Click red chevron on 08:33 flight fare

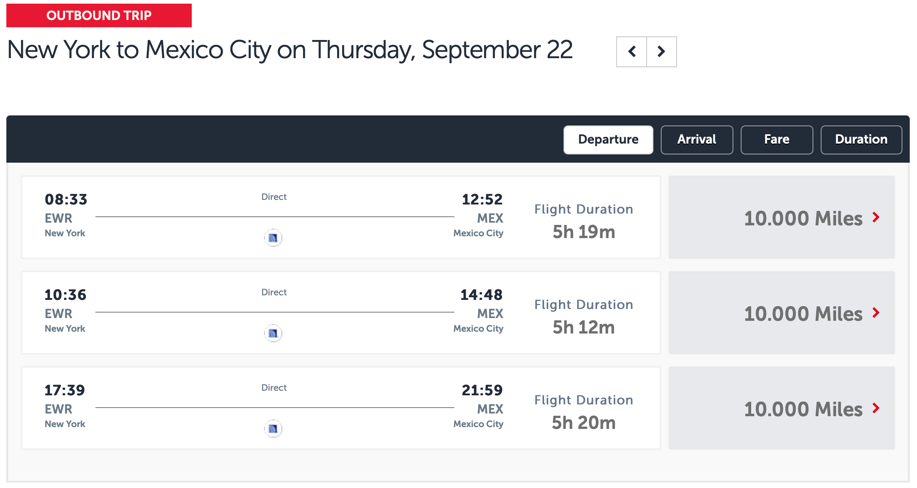(876, 218)
